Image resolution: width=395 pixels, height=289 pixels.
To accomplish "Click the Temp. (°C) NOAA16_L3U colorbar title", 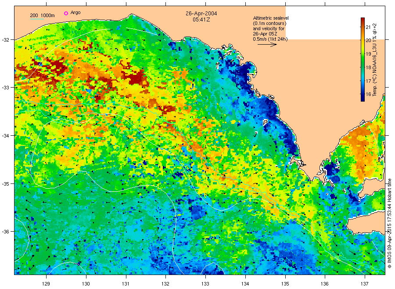I will (375, 60).
